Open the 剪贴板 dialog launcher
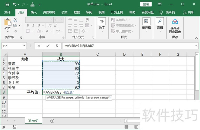200x130 pixels. (21, 37)
